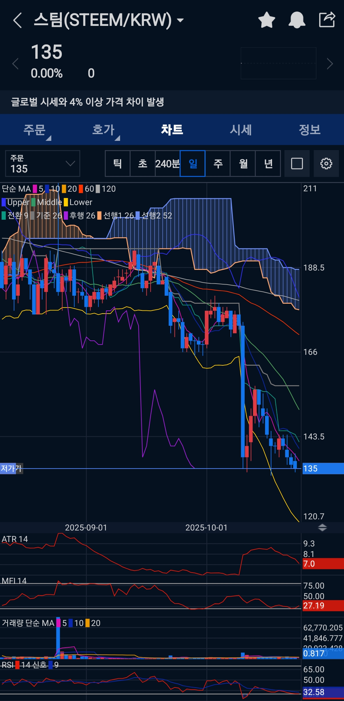Select the 년 yearly interval
The width and height of the screenshot is (344, 701).
268,164
